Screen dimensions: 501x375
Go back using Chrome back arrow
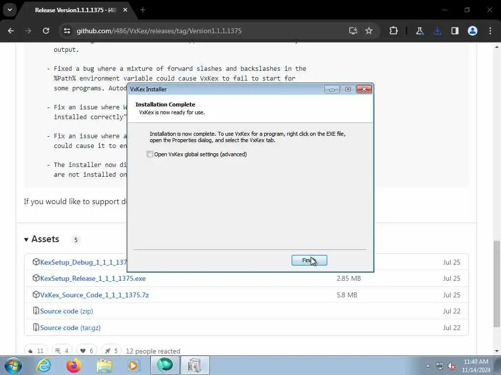pos(11,31)
